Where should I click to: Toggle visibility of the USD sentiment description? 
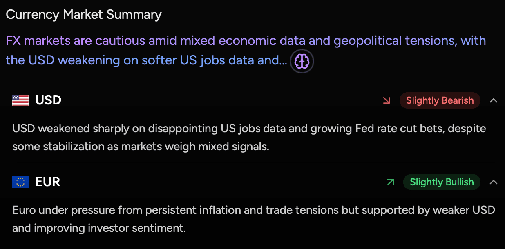pos(494,100)
